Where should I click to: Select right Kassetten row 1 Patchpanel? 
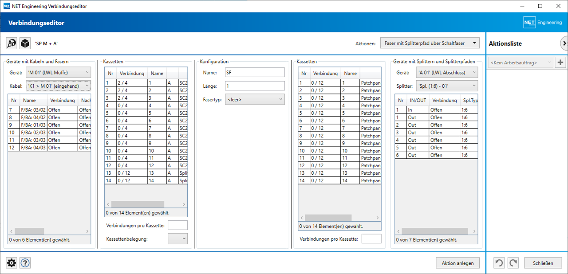340,83
